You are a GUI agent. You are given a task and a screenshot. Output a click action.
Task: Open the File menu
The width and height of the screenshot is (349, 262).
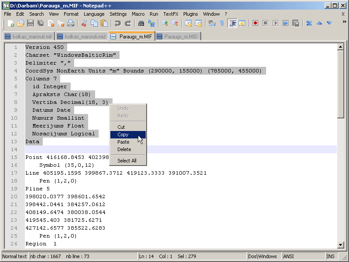tap(7, 14)
